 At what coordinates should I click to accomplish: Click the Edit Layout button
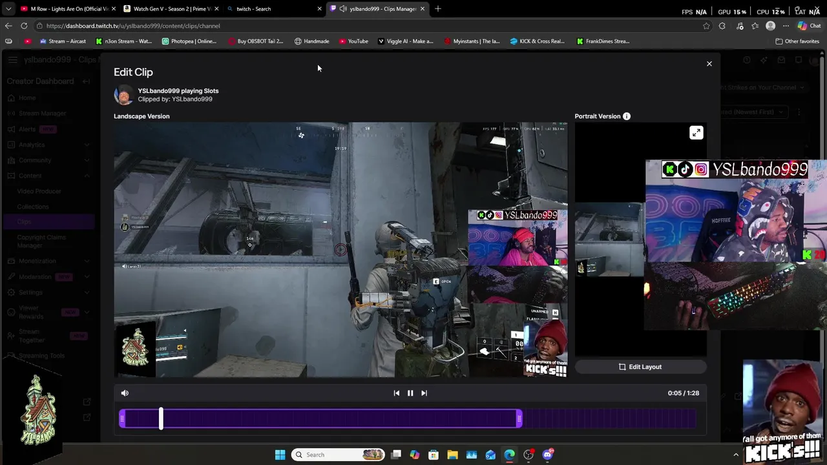(x=640, y=367)
